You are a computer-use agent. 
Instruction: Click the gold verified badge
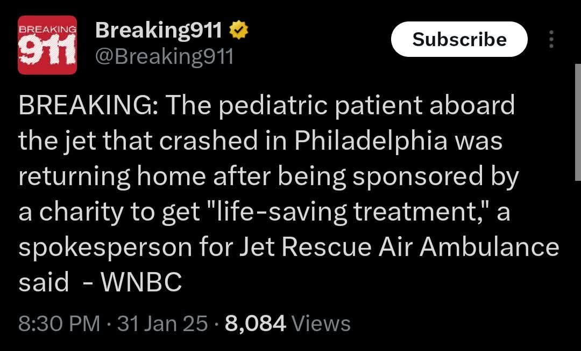239,32
